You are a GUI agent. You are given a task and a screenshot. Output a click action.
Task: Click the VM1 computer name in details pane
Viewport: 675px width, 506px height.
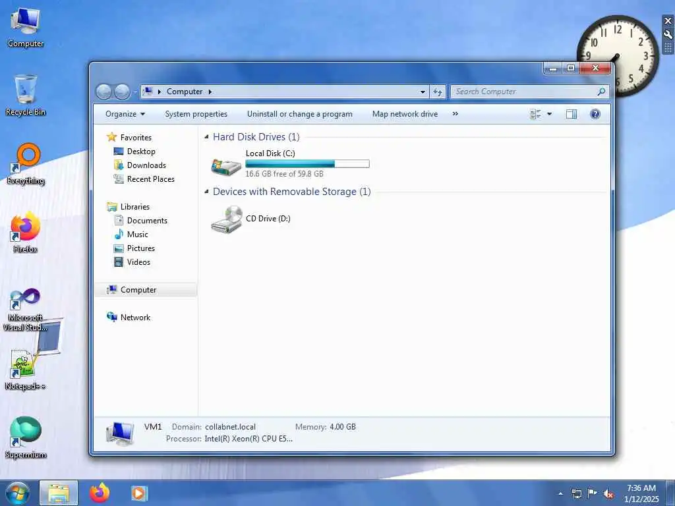pyautogui.click(x=153, y=427)
